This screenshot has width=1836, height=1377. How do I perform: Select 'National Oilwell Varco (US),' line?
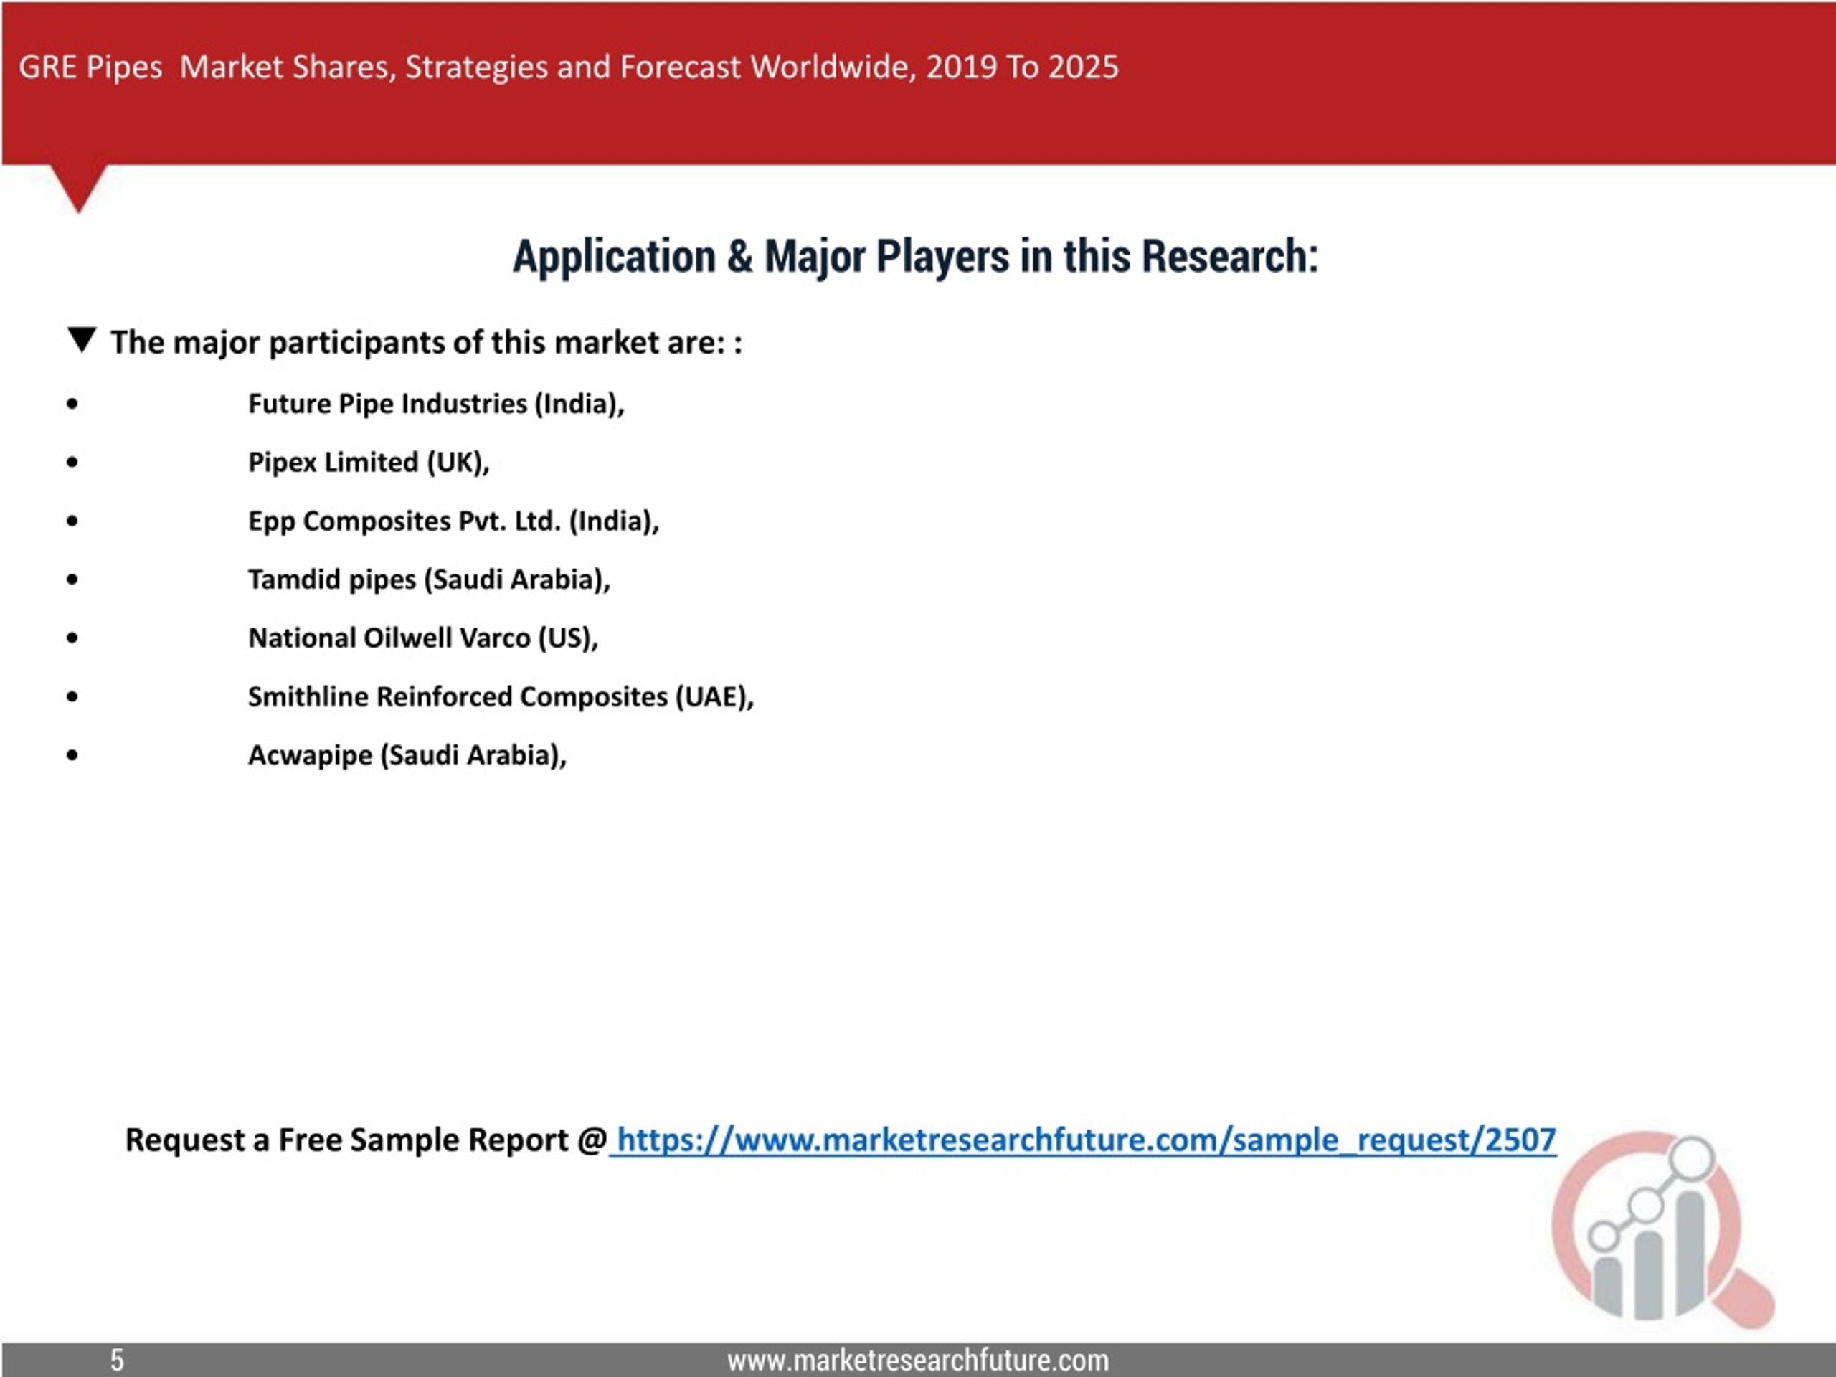click(x=423, y=638)
